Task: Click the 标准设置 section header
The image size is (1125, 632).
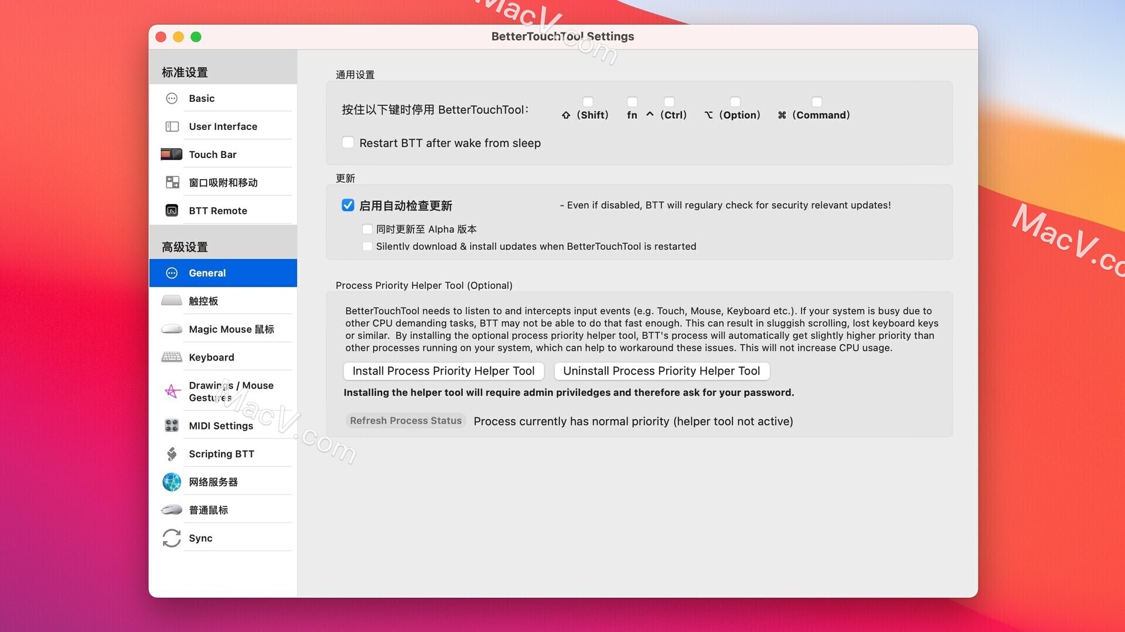Action: click(x=185, y=73)
